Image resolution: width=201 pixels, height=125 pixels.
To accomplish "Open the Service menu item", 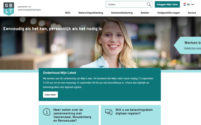I will [x=192, y=13].
